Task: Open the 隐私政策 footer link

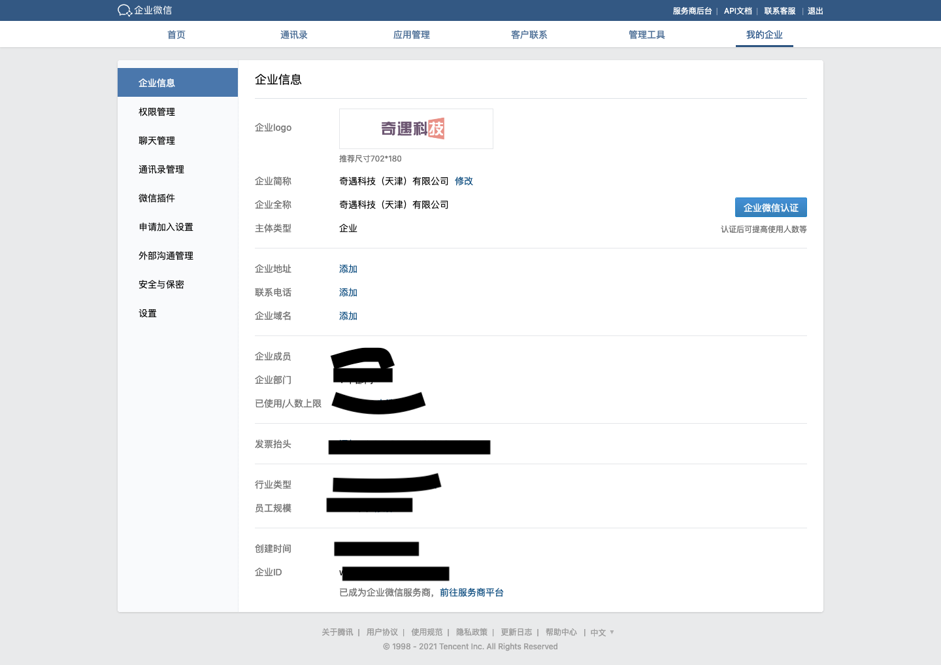Action: coord(472,632)
